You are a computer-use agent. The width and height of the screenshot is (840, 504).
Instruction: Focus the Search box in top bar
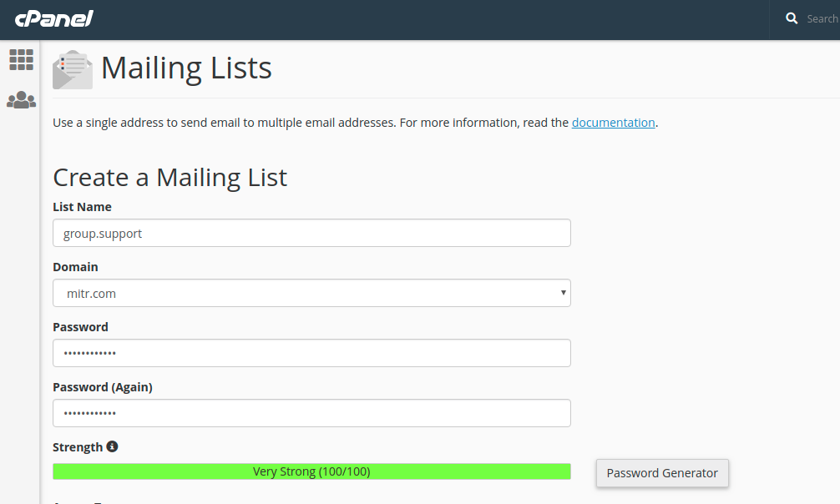[822, 18]
